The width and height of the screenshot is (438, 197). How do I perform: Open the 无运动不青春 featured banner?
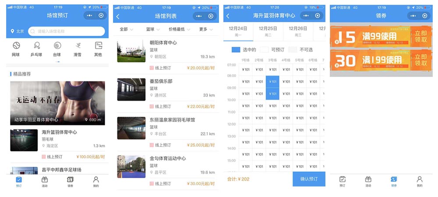(57, 103)
